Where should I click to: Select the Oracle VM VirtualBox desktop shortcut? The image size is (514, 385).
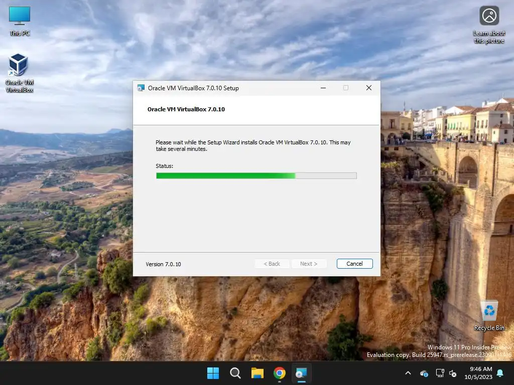click(x=20, y=73)
